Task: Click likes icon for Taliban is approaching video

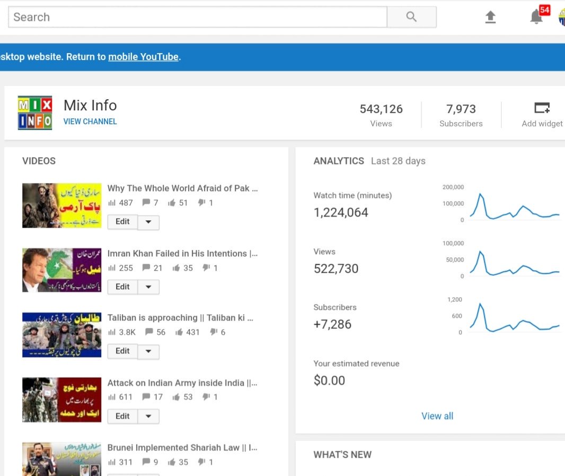Action: point(179,332)
